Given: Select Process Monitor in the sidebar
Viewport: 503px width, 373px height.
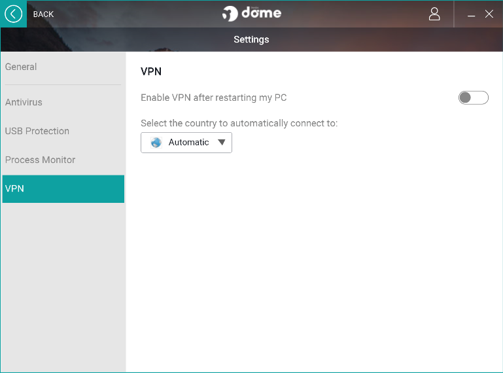Looking at the screenshot, I should pos(41,160).
